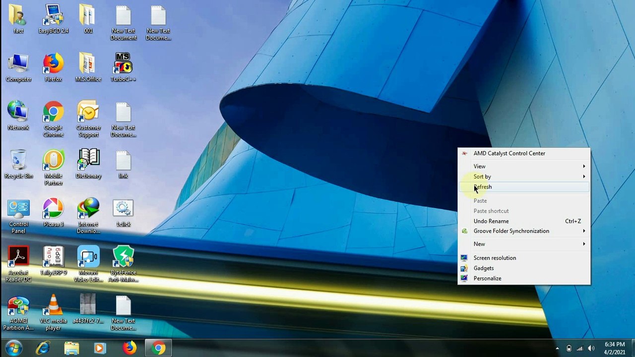Select the Computer desktop icon
635x357 pixels.
18,67
